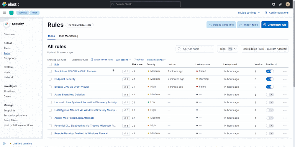The height and width of the screenshot is (147, 295).
Task: Add a timeline using the plus icon
Action: click(4, 143)
